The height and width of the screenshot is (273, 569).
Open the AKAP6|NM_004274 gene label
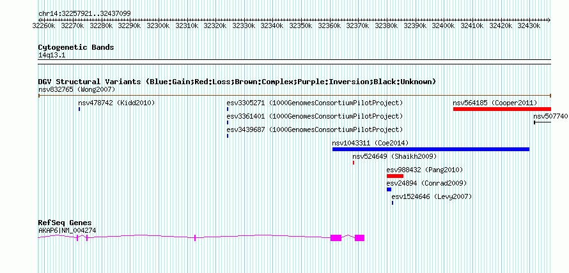click(x=68, y=230)
